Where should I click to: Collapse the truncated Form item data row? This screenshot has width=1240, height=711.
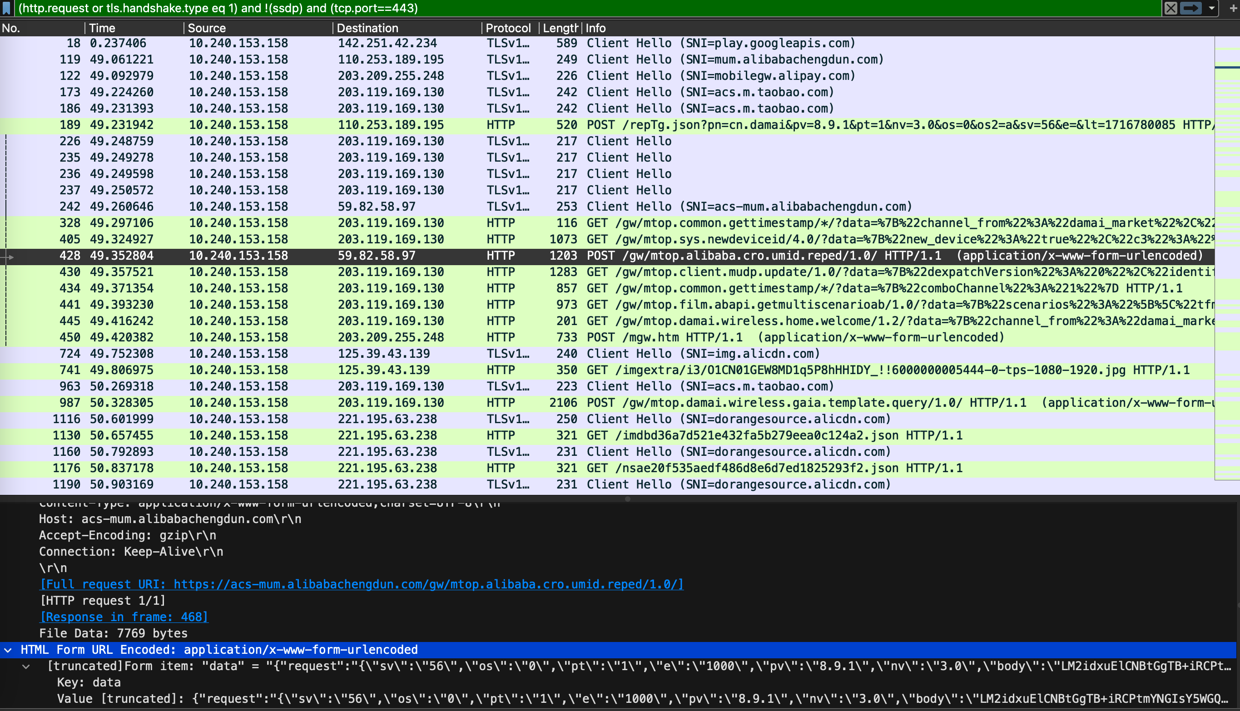coord(26,667)
